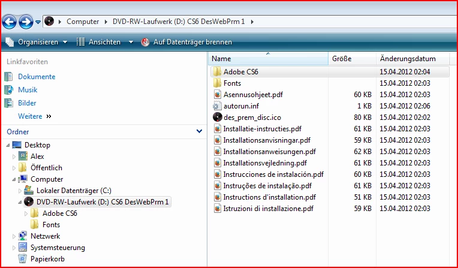The width and height of the screenshot is (458, 268).
Task: Click the disc icon in the address bar
Action: (x=49, y=22)
